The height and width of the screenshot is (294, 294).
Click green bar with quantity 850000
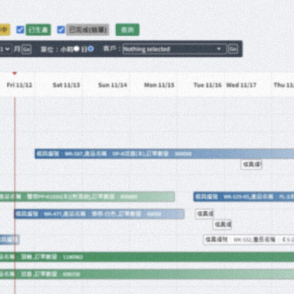coord(88,196)
